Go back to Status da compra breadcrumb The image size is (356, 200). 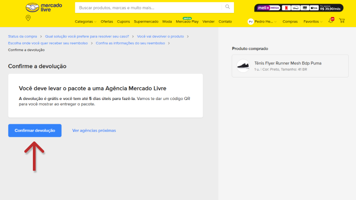(x=23, y=36)
